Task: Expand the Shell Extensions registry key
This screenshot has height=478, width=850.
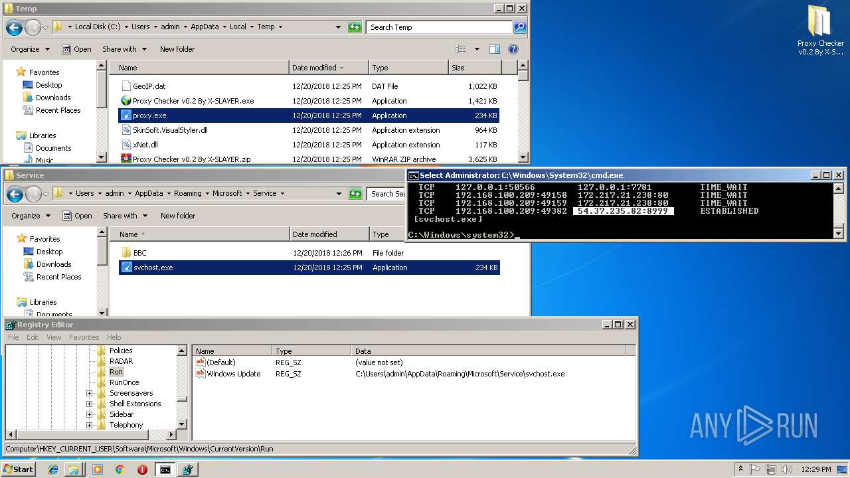Action: click(89, 404)
